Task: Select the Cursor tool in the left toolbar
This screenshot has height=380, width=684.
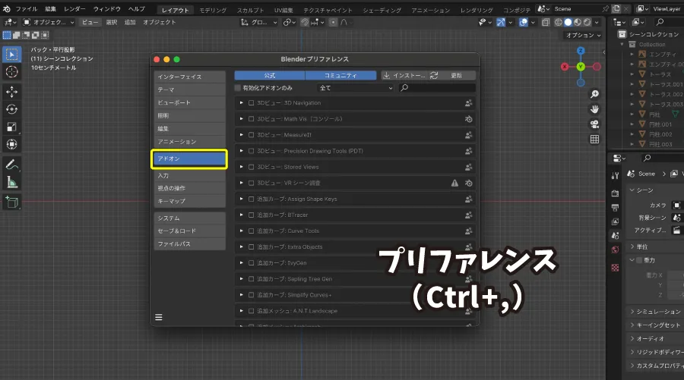Action: [x=12, y=71]
